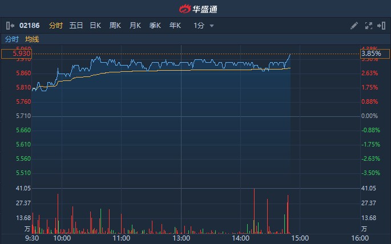Click the 5.610 price axis label
The width and height of the screenshot is (391, 244).
pyautogui.click(x=23, y=144)
